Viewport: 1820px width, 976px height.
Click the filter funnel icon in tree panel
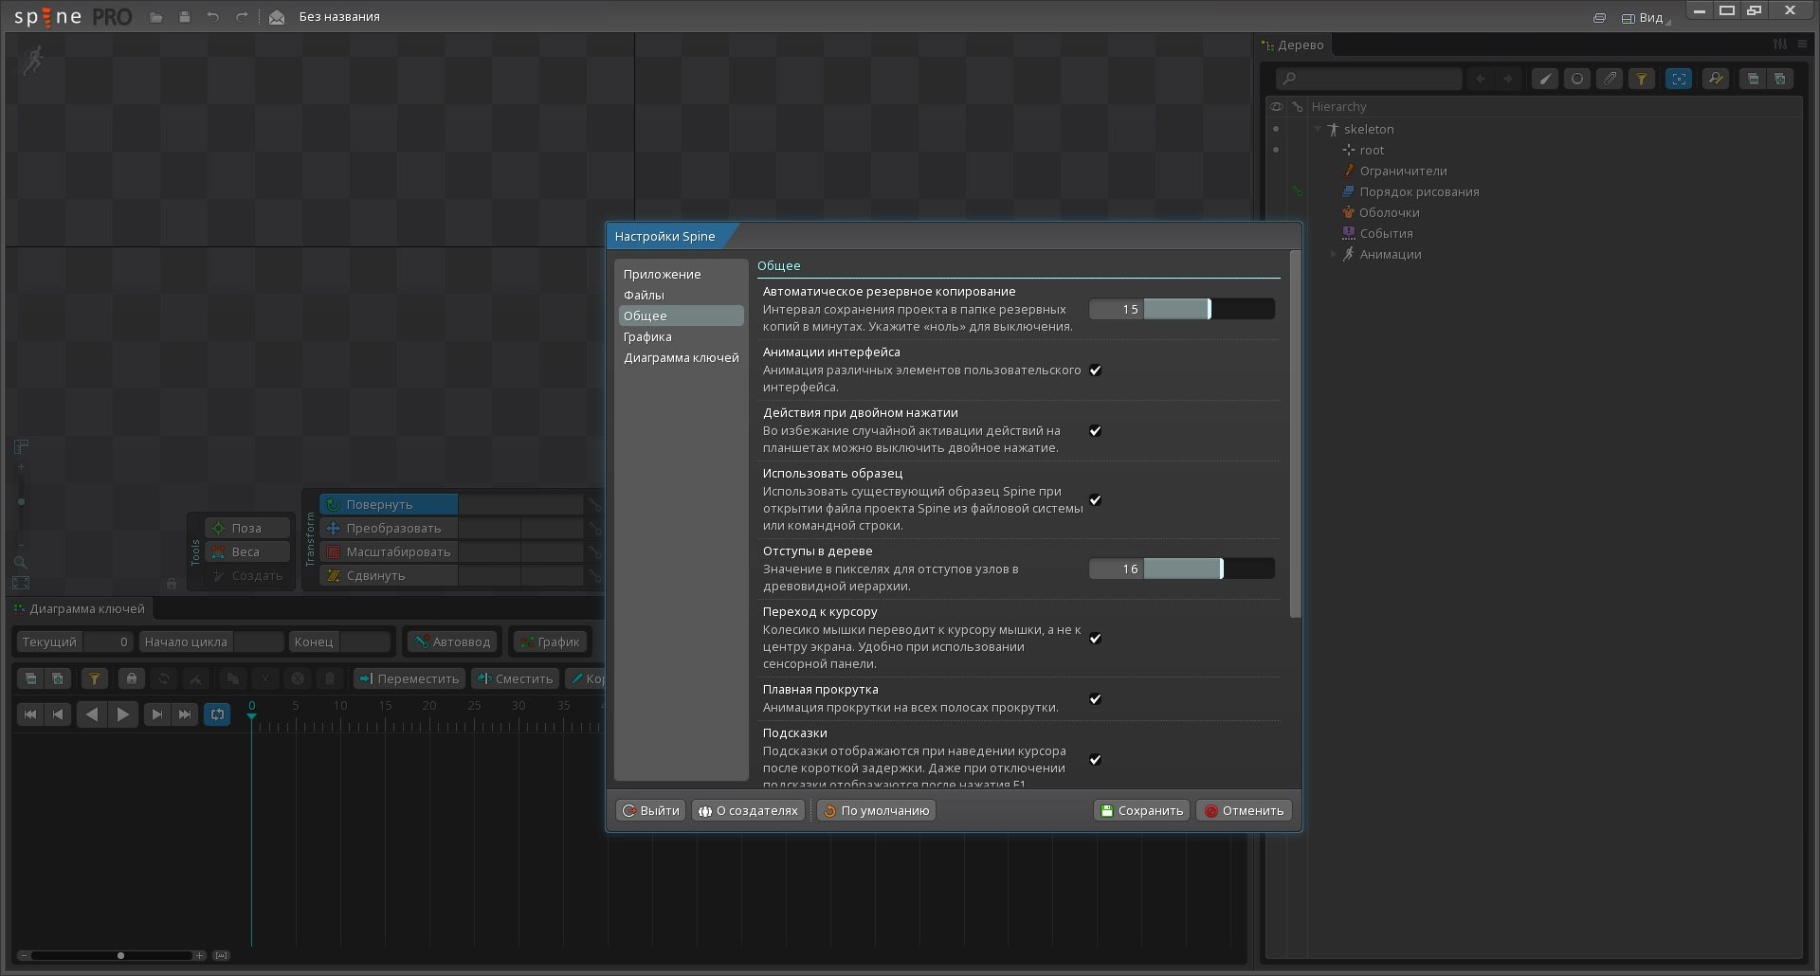pyautogui.click(x=1641, y=79)
